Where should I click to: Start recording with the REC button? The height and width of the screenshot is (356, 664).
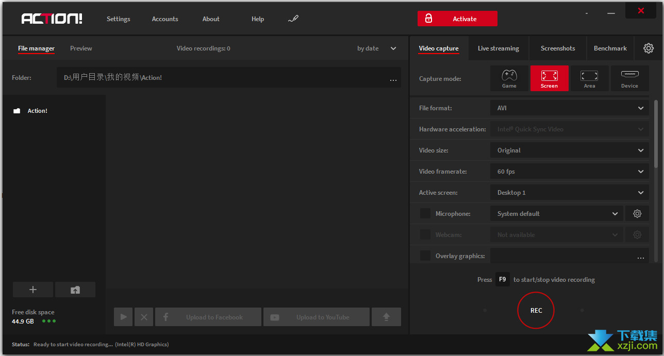pos(536,310)
